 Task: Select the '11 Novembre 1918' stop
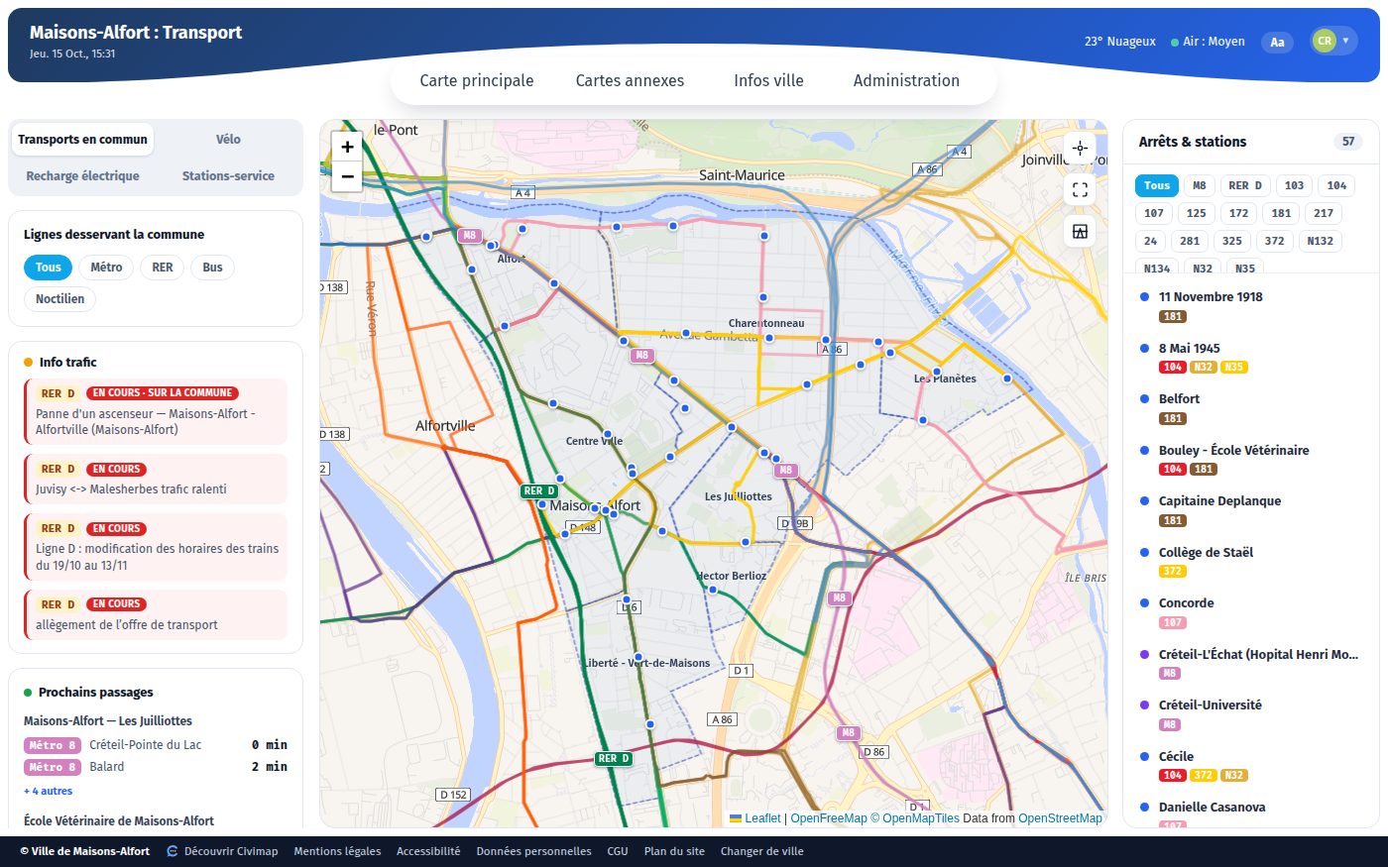pyautogui.click(x=1250, y=306)
